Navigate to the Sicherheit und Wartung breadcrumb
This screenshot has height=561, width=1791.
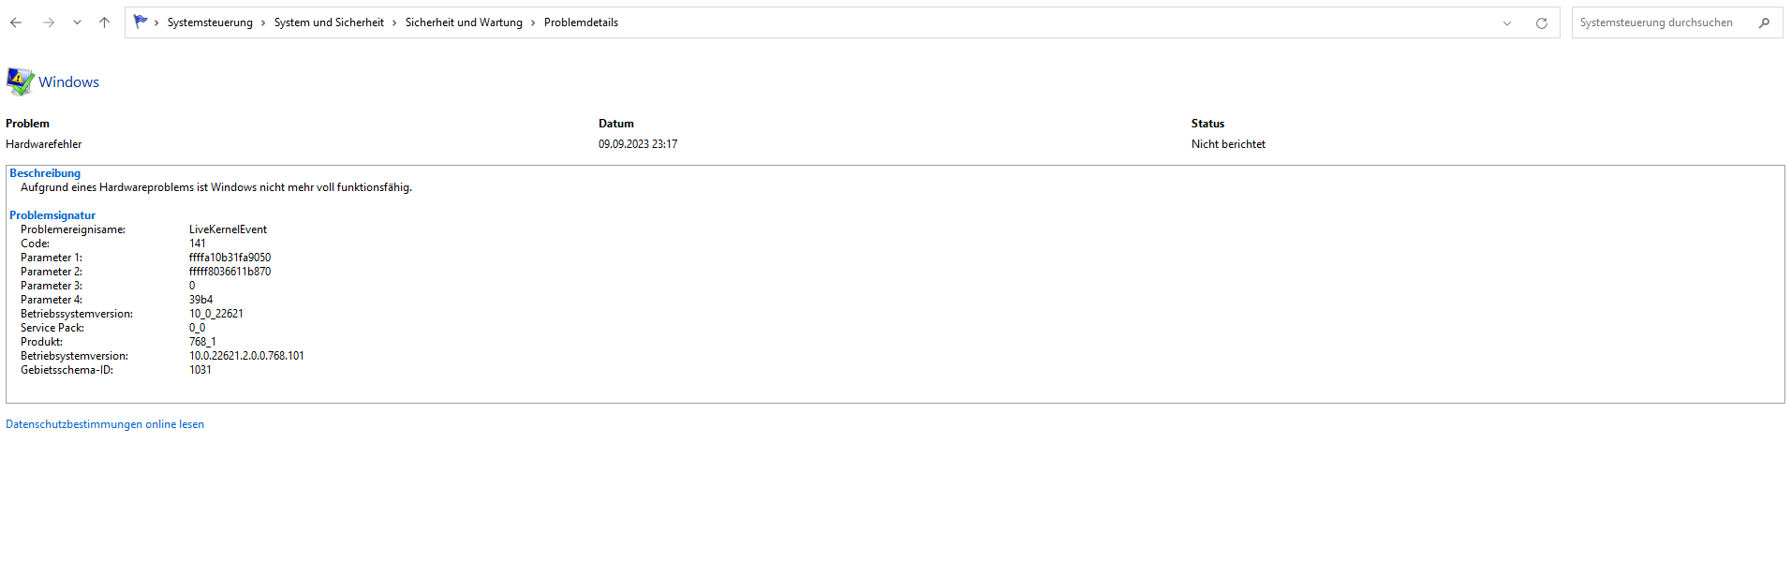coord(464,22)
